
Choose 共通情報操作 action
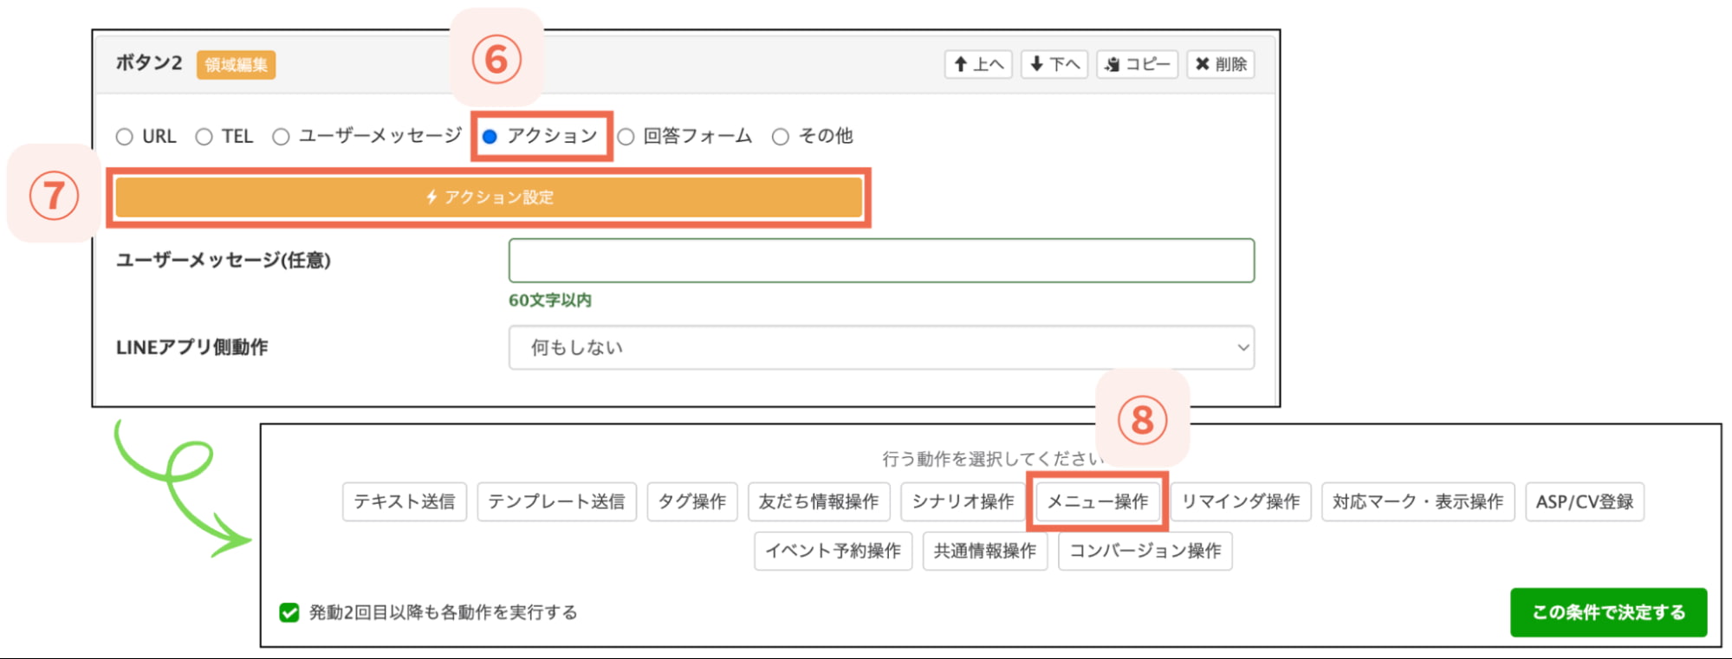[985, 551]
